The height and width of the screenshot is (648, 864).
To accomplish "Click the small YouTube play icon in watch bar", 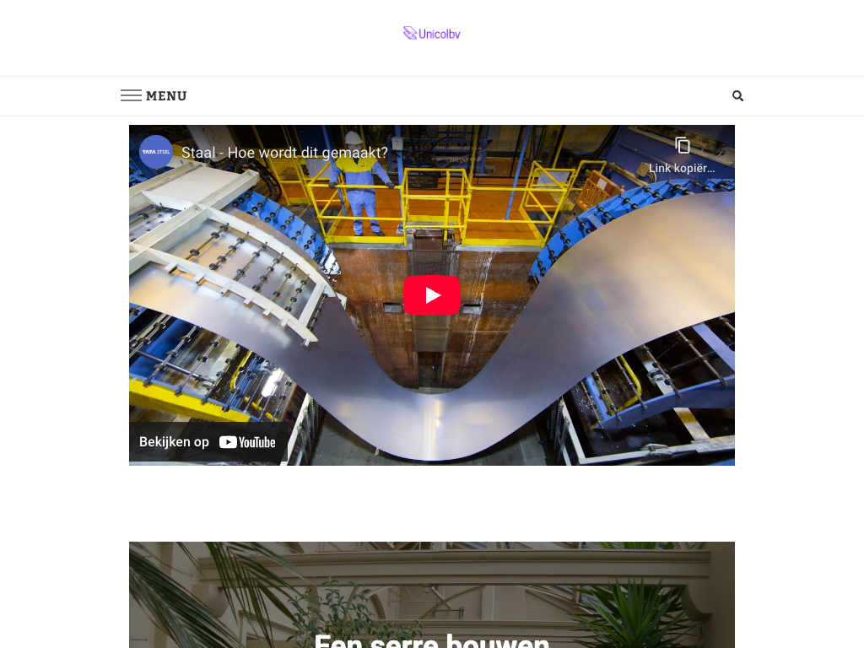I will tap(228, 442).
